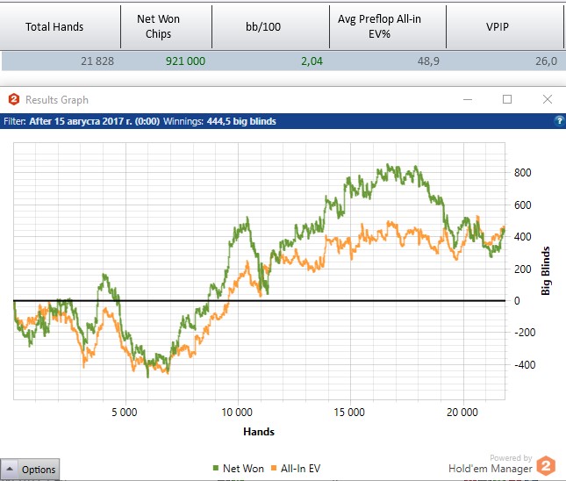Click the orange All-In EV legend marker
The height and width of the screenshot is (481, 566).
(x=274, y=469)
